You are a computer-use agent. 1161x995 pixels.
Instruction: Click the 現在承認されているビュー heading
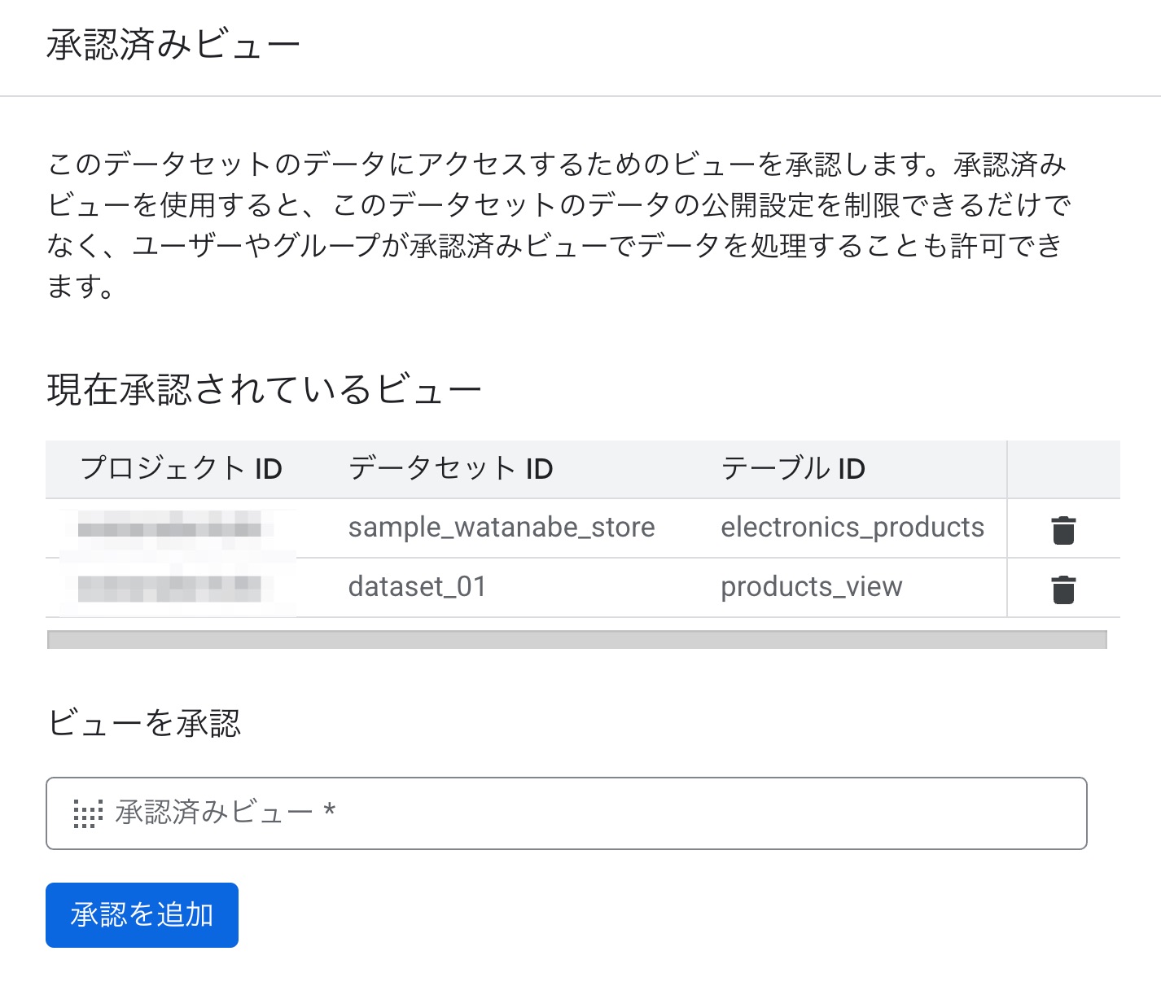(x=265, y=389)
